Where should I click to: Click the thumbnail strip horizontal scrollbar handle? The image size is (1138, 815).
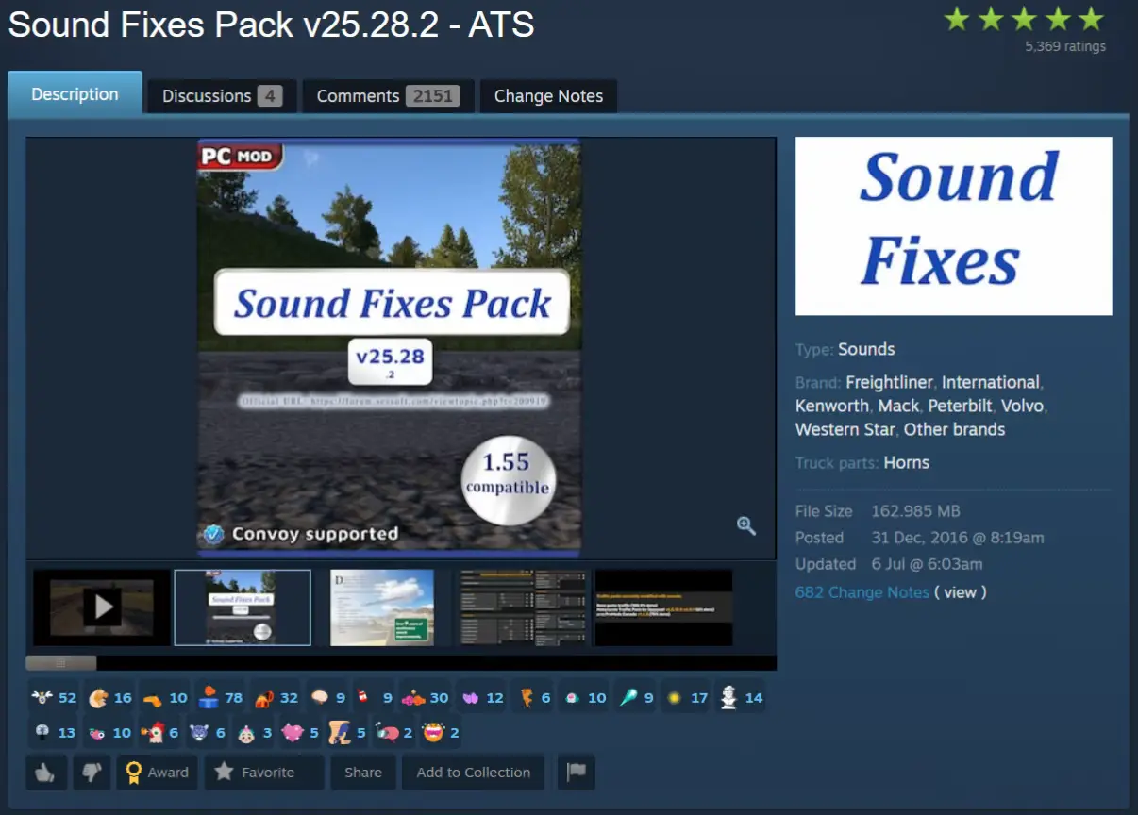tap(61, 663)
